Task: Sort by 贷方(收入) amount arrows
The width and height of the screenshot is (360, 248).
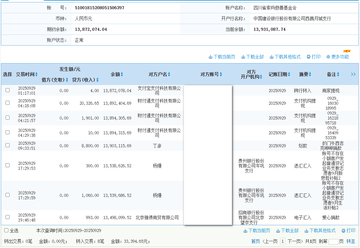Action: [x=97, y=80]
